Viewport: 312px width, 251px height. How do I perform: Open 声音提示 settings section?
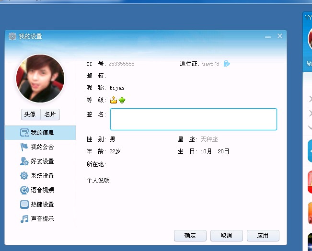coord(40,219)
